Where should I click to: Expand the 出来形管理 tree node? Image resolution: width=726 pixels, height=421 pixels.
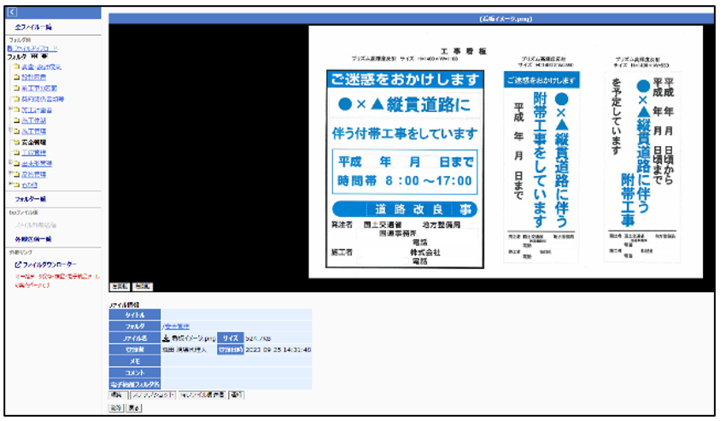click(9, 163)
